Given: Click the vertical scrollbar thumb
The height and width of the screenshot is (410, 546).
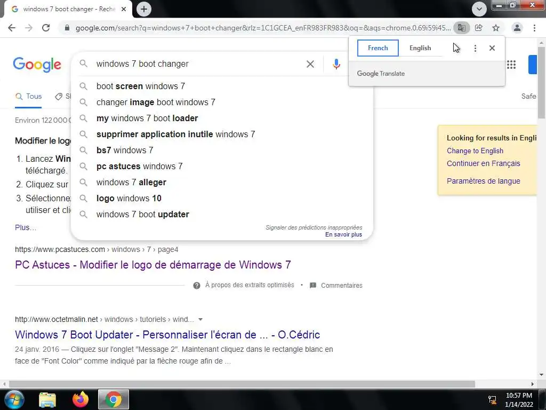Looking at the screenshot, I should pyautogui.click(x=542, y=82).
